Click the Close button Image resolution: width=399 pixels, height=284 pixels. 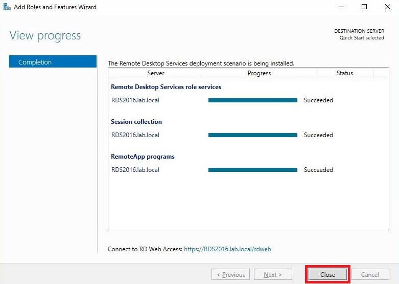(x=327, y=275)
